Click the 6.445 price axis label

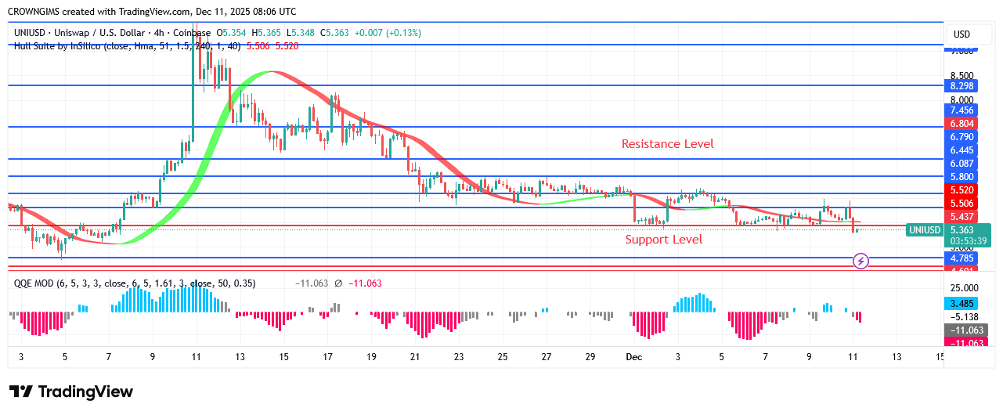pos(962,150)
